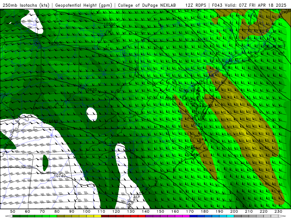Click the '180' value on the color scale
The height and width of the screenshot is (218, 291).
tap(204, 211)
